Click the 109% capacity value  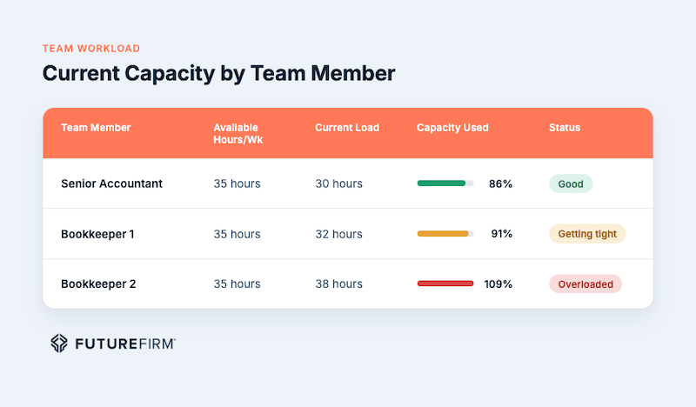coord(498,284)
